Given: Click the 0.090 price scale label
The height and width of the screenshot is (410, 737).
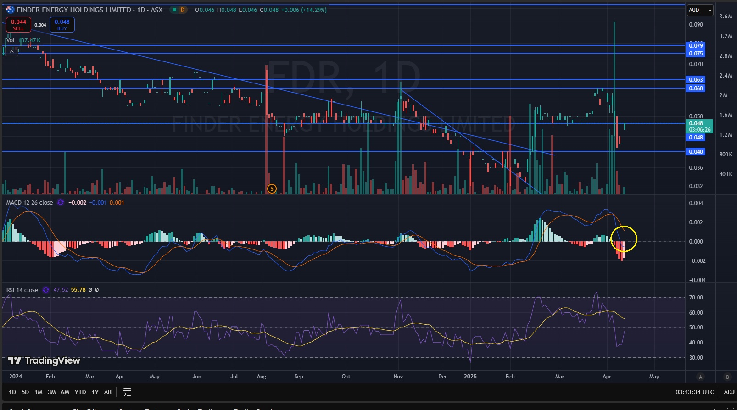Looking at the screenshot, I should click(696, 24).
